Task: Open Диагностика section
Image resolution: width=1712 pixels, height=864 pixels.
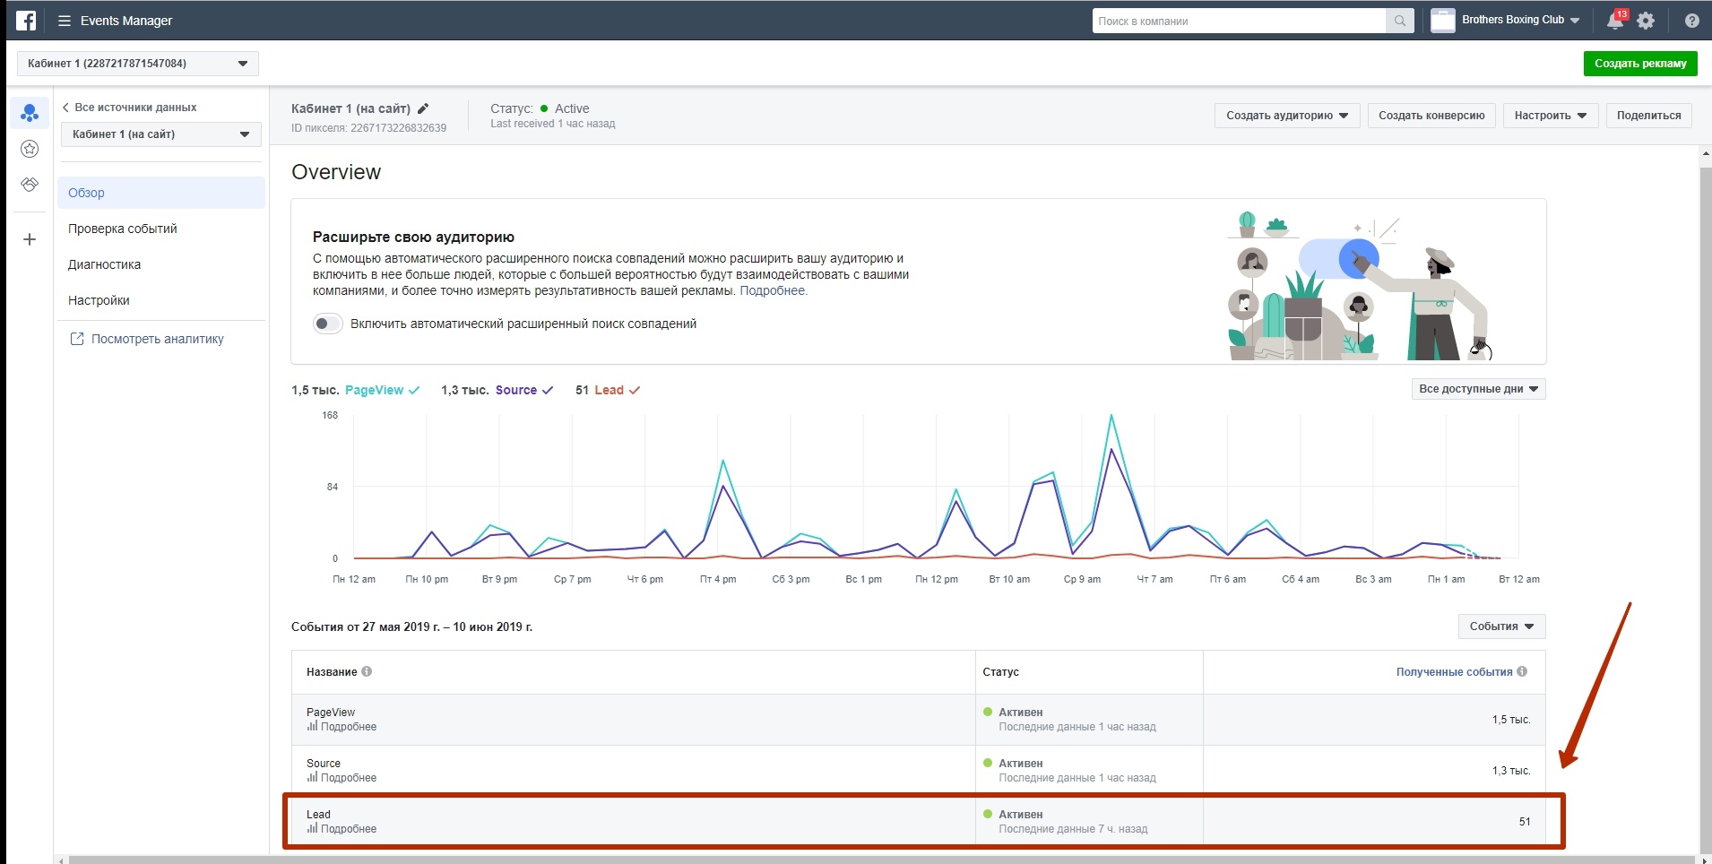Action: click(104, 264)
